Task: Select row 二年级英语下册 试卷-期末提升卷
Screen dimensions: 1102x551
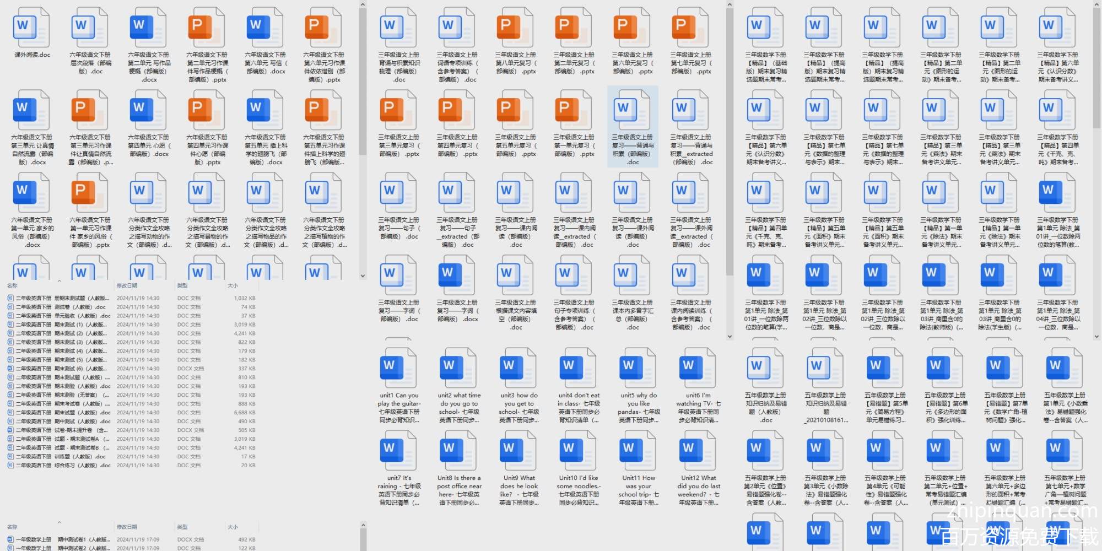Action: click(131, 430)
